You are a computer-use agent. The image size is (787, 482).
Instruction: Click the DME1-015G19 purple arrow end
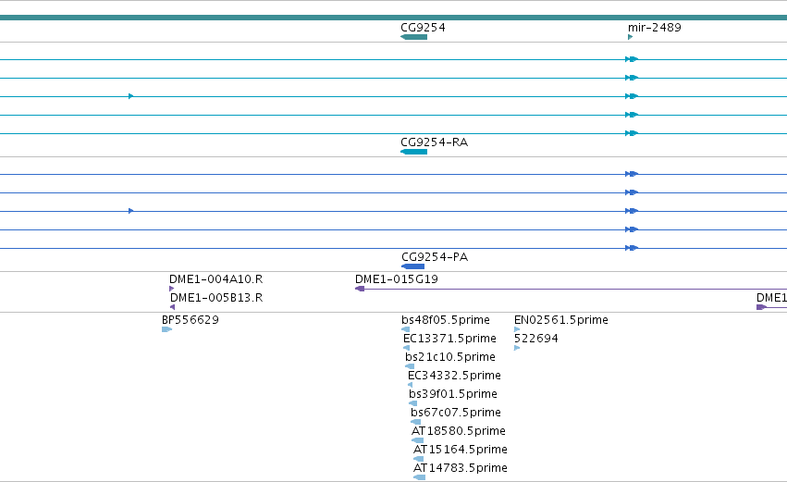pos(360,289)
